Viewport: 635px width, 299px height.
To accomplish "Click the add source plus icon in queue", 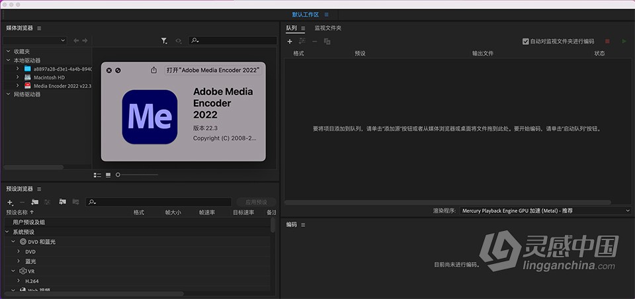I will 290,41.
